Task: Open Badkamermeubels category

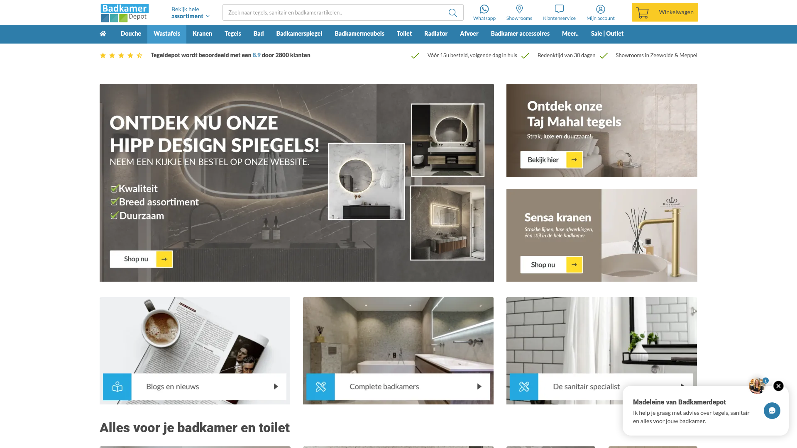Action: 359,34
